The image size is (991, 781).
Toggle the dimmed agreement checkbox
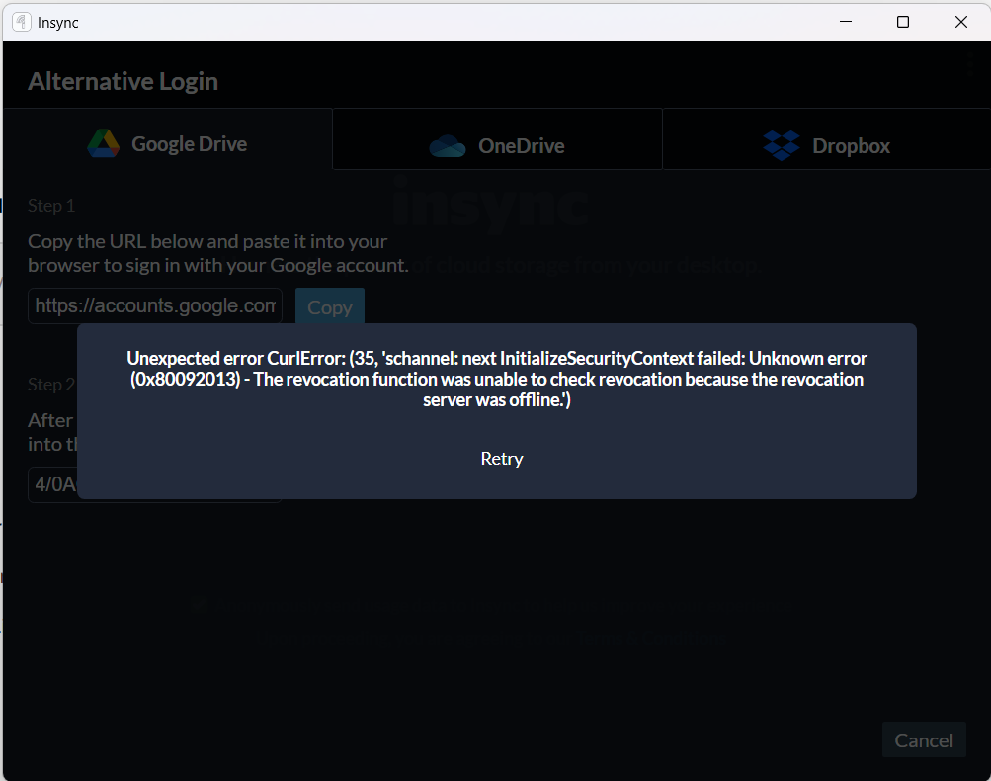(199, 605)
